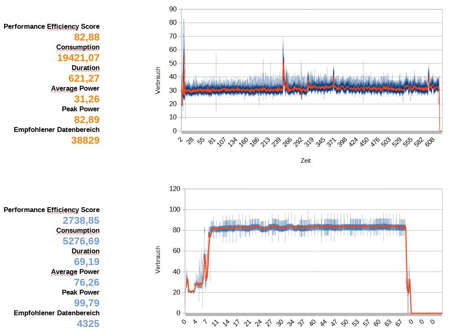Image resolution: width=451 pixels, height=329 pixels.
Task: Click Performance Efficiency Score label above 82,88
Action: (51, 26)
